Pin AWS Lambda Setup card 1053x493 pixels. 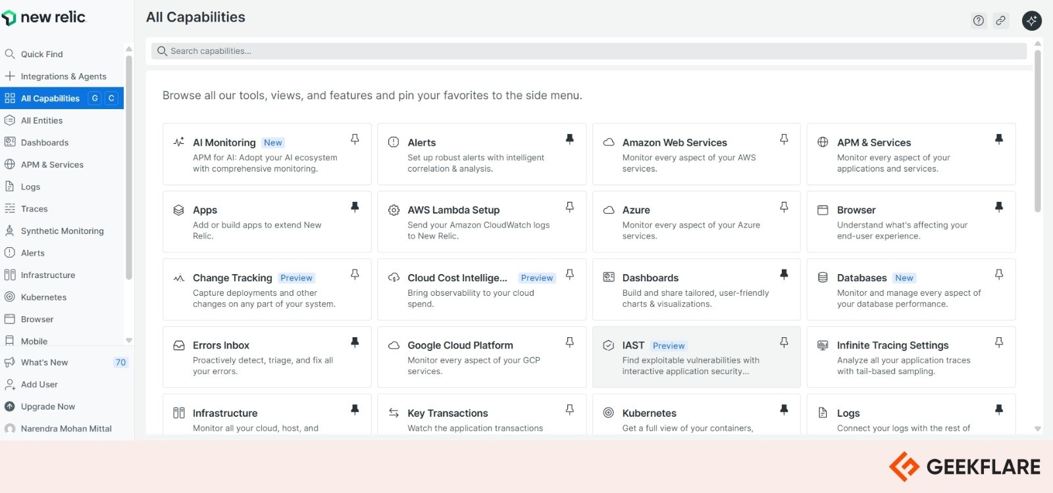pos(570,207)
